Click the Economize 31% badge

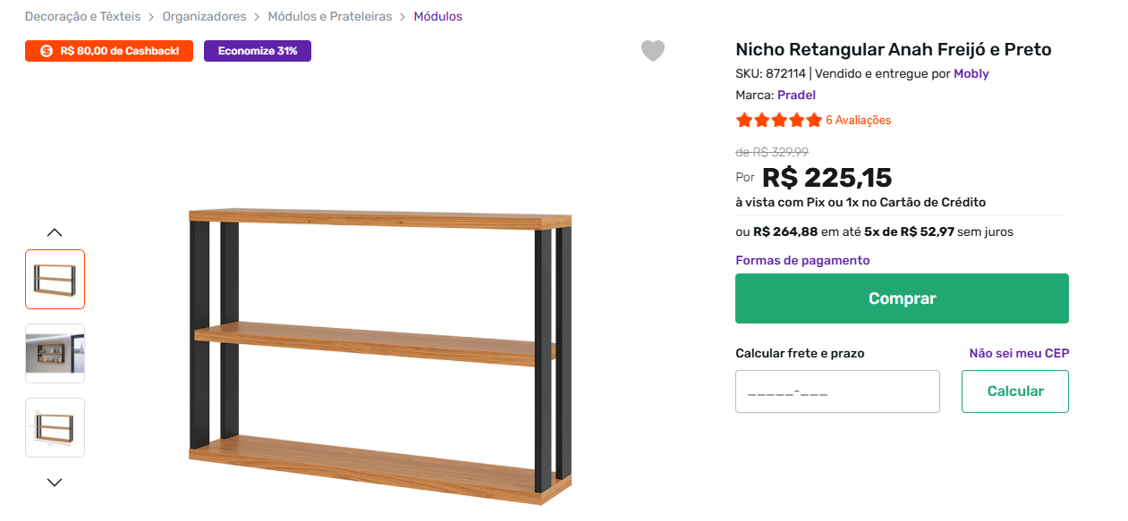pos(257,51)
